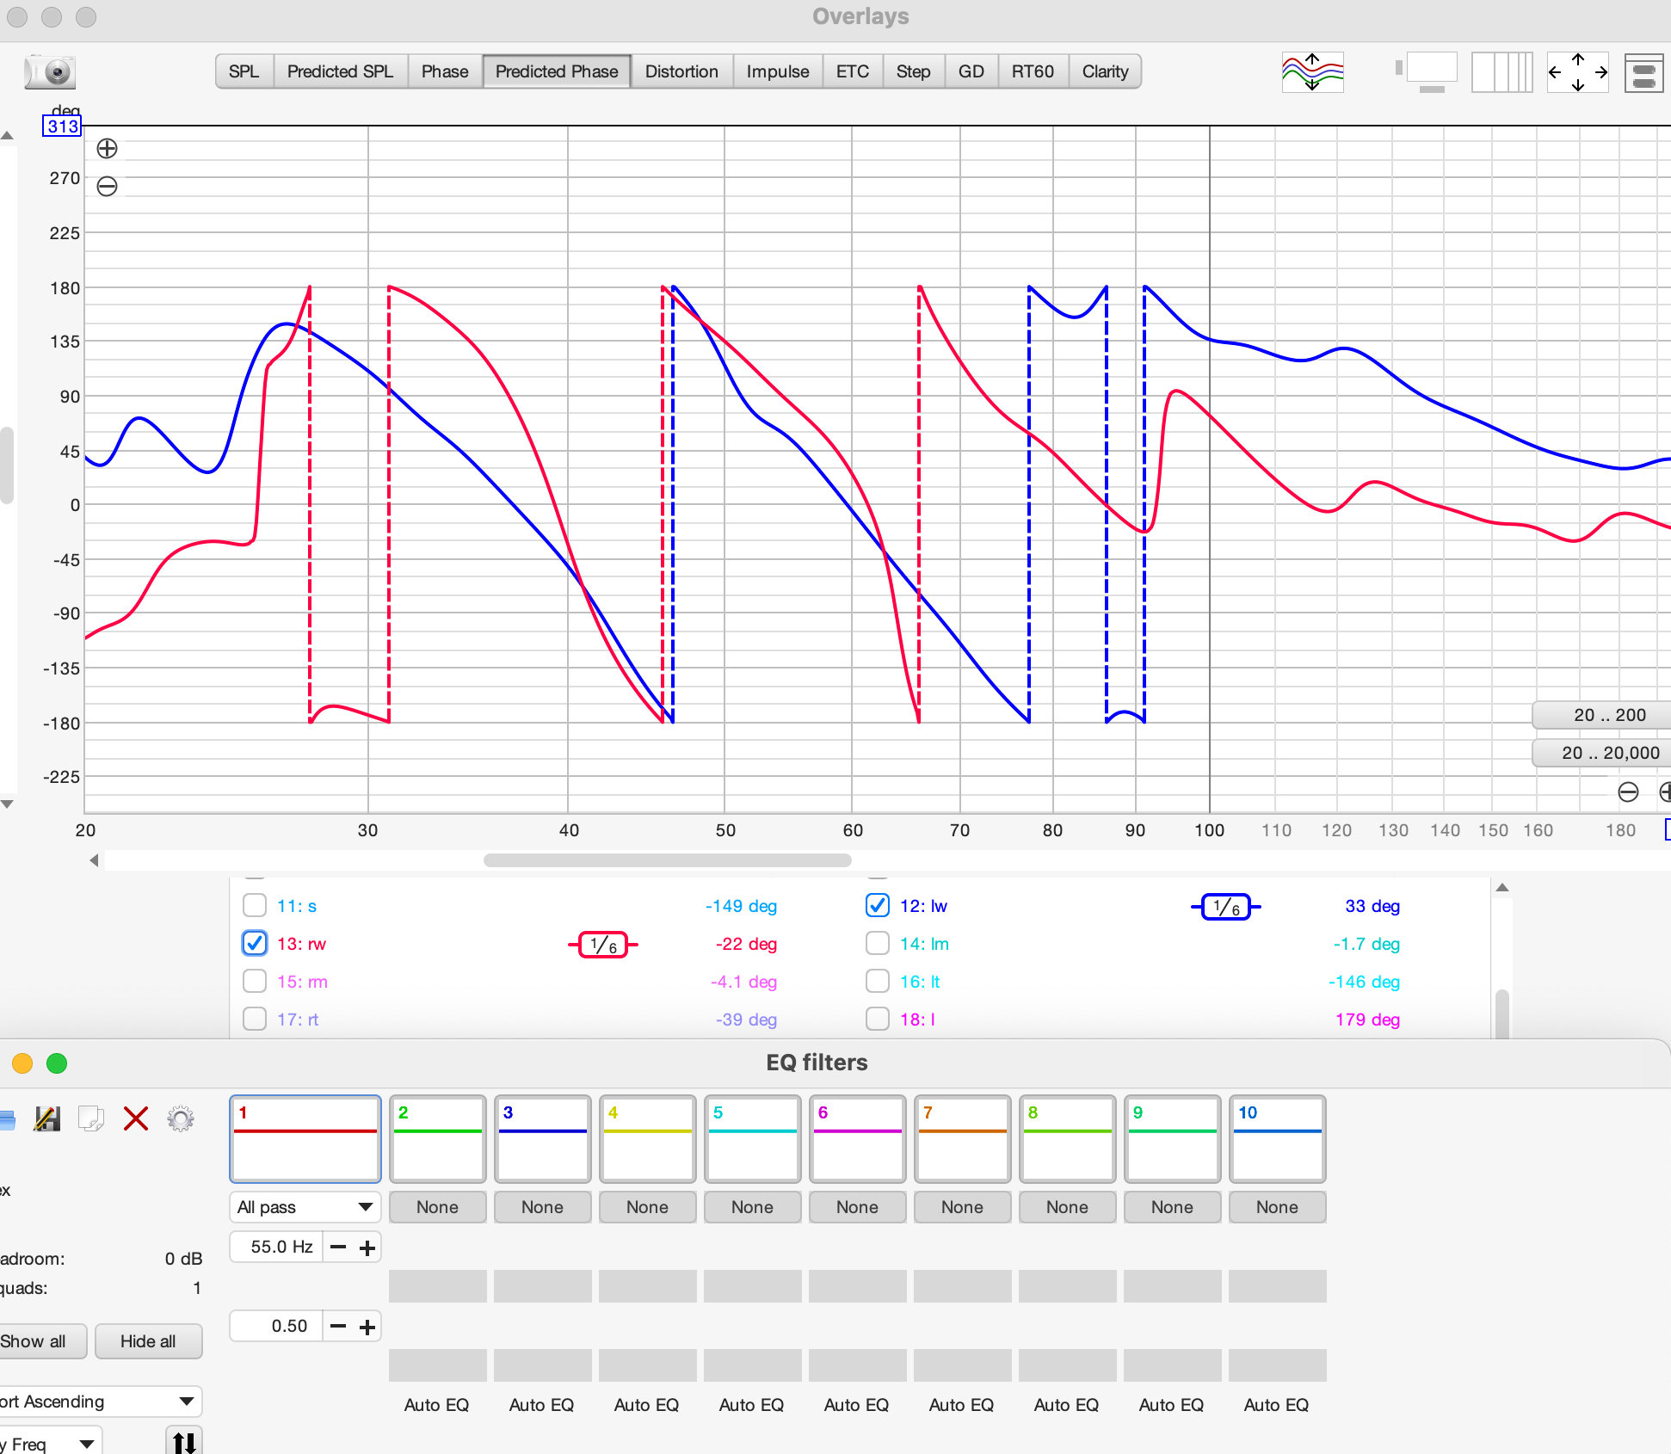This screenshot has height=1454, width=1671.
Task: Zoom in vertical axis with plus icon
Action: [107, 149]
